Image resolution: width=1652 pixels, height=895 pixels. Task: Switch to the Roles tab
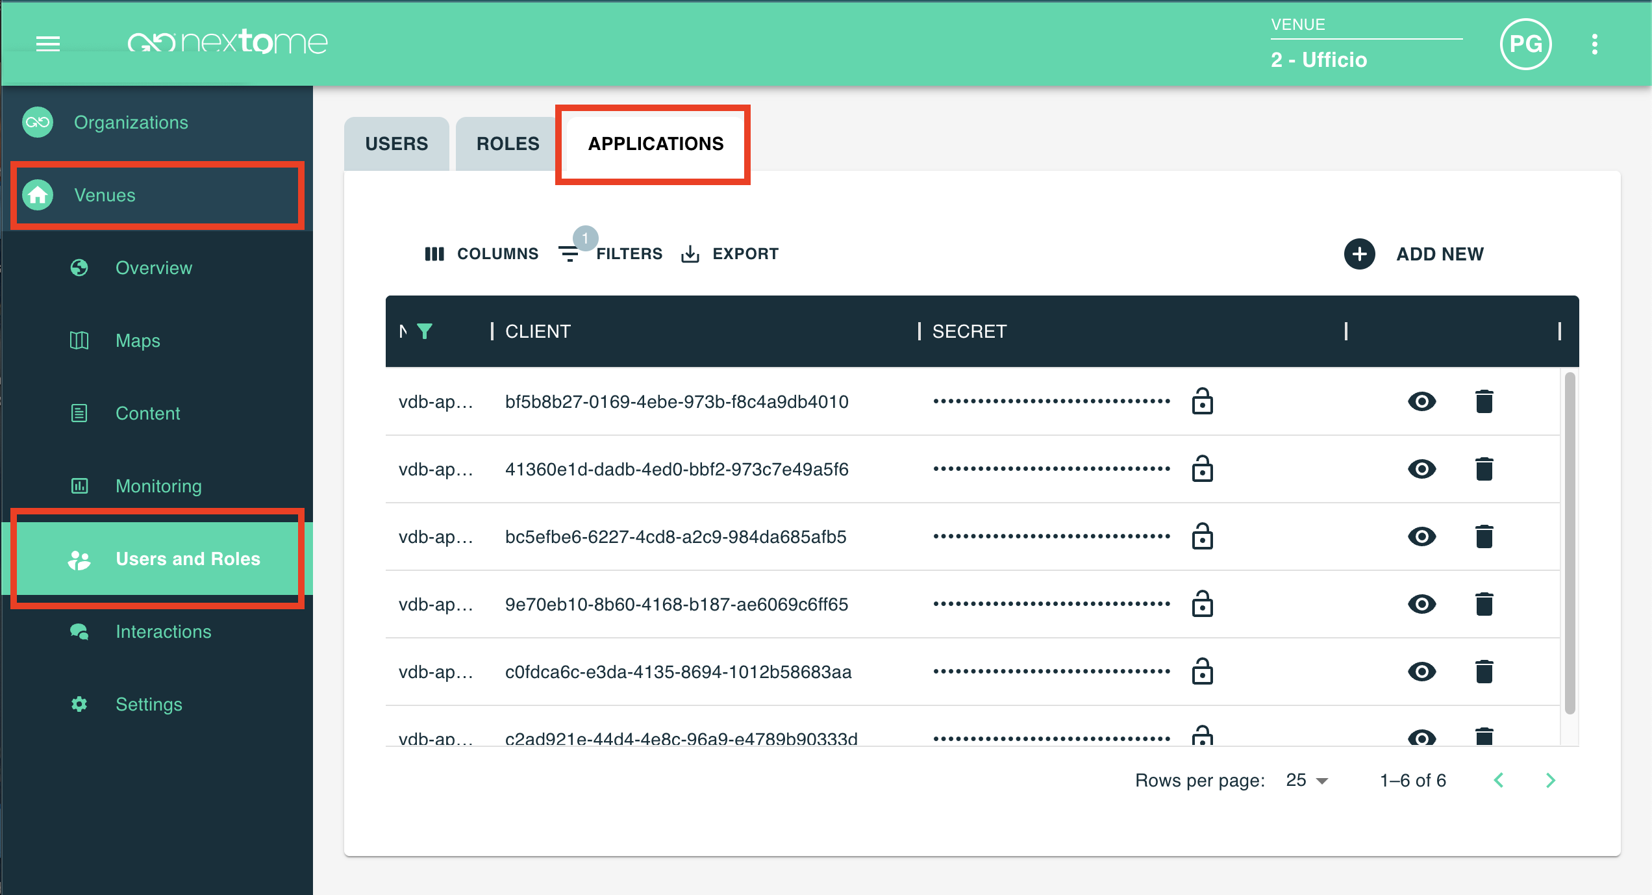(x=507, y=143)
